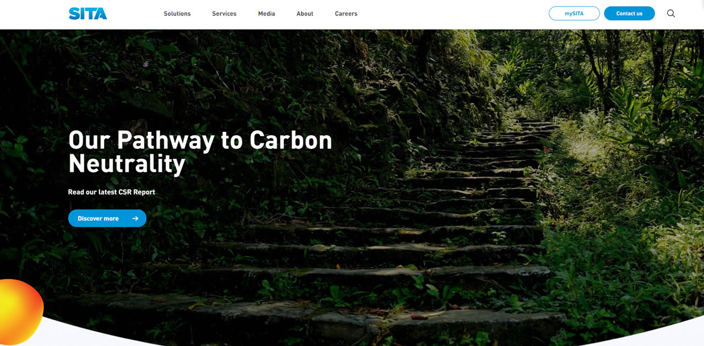Click Read our latest CSR Report text
This screenshot has width=704, height=346.
pyautogui.click(x=112, y=192)
